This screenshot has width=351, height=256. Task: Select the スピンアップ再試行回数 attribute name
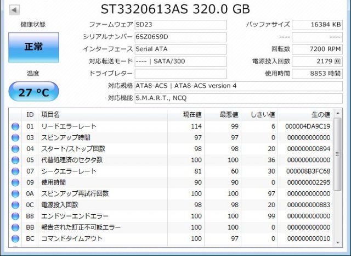75,194
